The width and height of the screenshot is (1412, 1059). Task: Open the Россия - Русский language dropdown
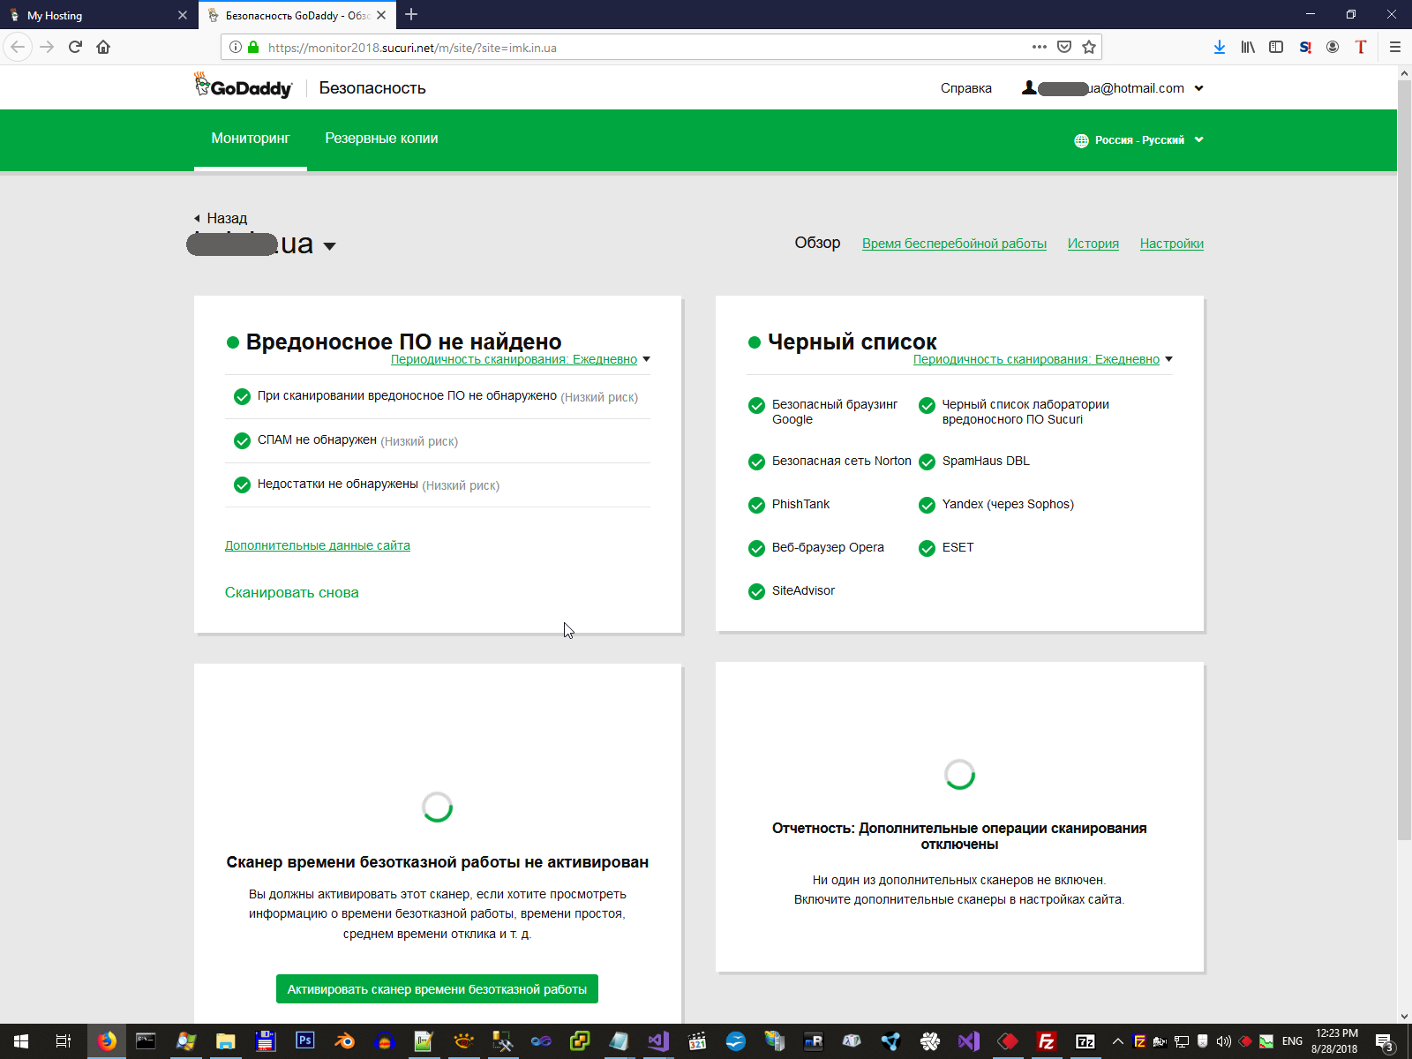pos(1138,140)
